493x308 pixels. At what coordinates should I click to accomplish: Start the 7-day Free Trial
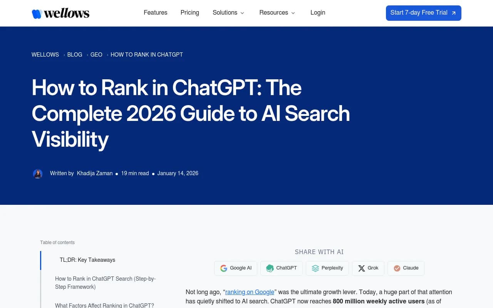(x=419, y=13)
